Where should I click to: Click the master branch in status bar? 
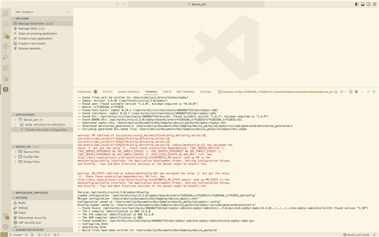17,235
